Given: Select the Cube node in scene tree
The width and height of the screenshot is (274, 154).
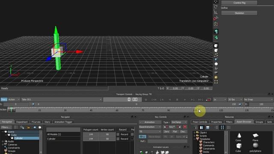Looking at the screenshot, I should tap(14, 135).
